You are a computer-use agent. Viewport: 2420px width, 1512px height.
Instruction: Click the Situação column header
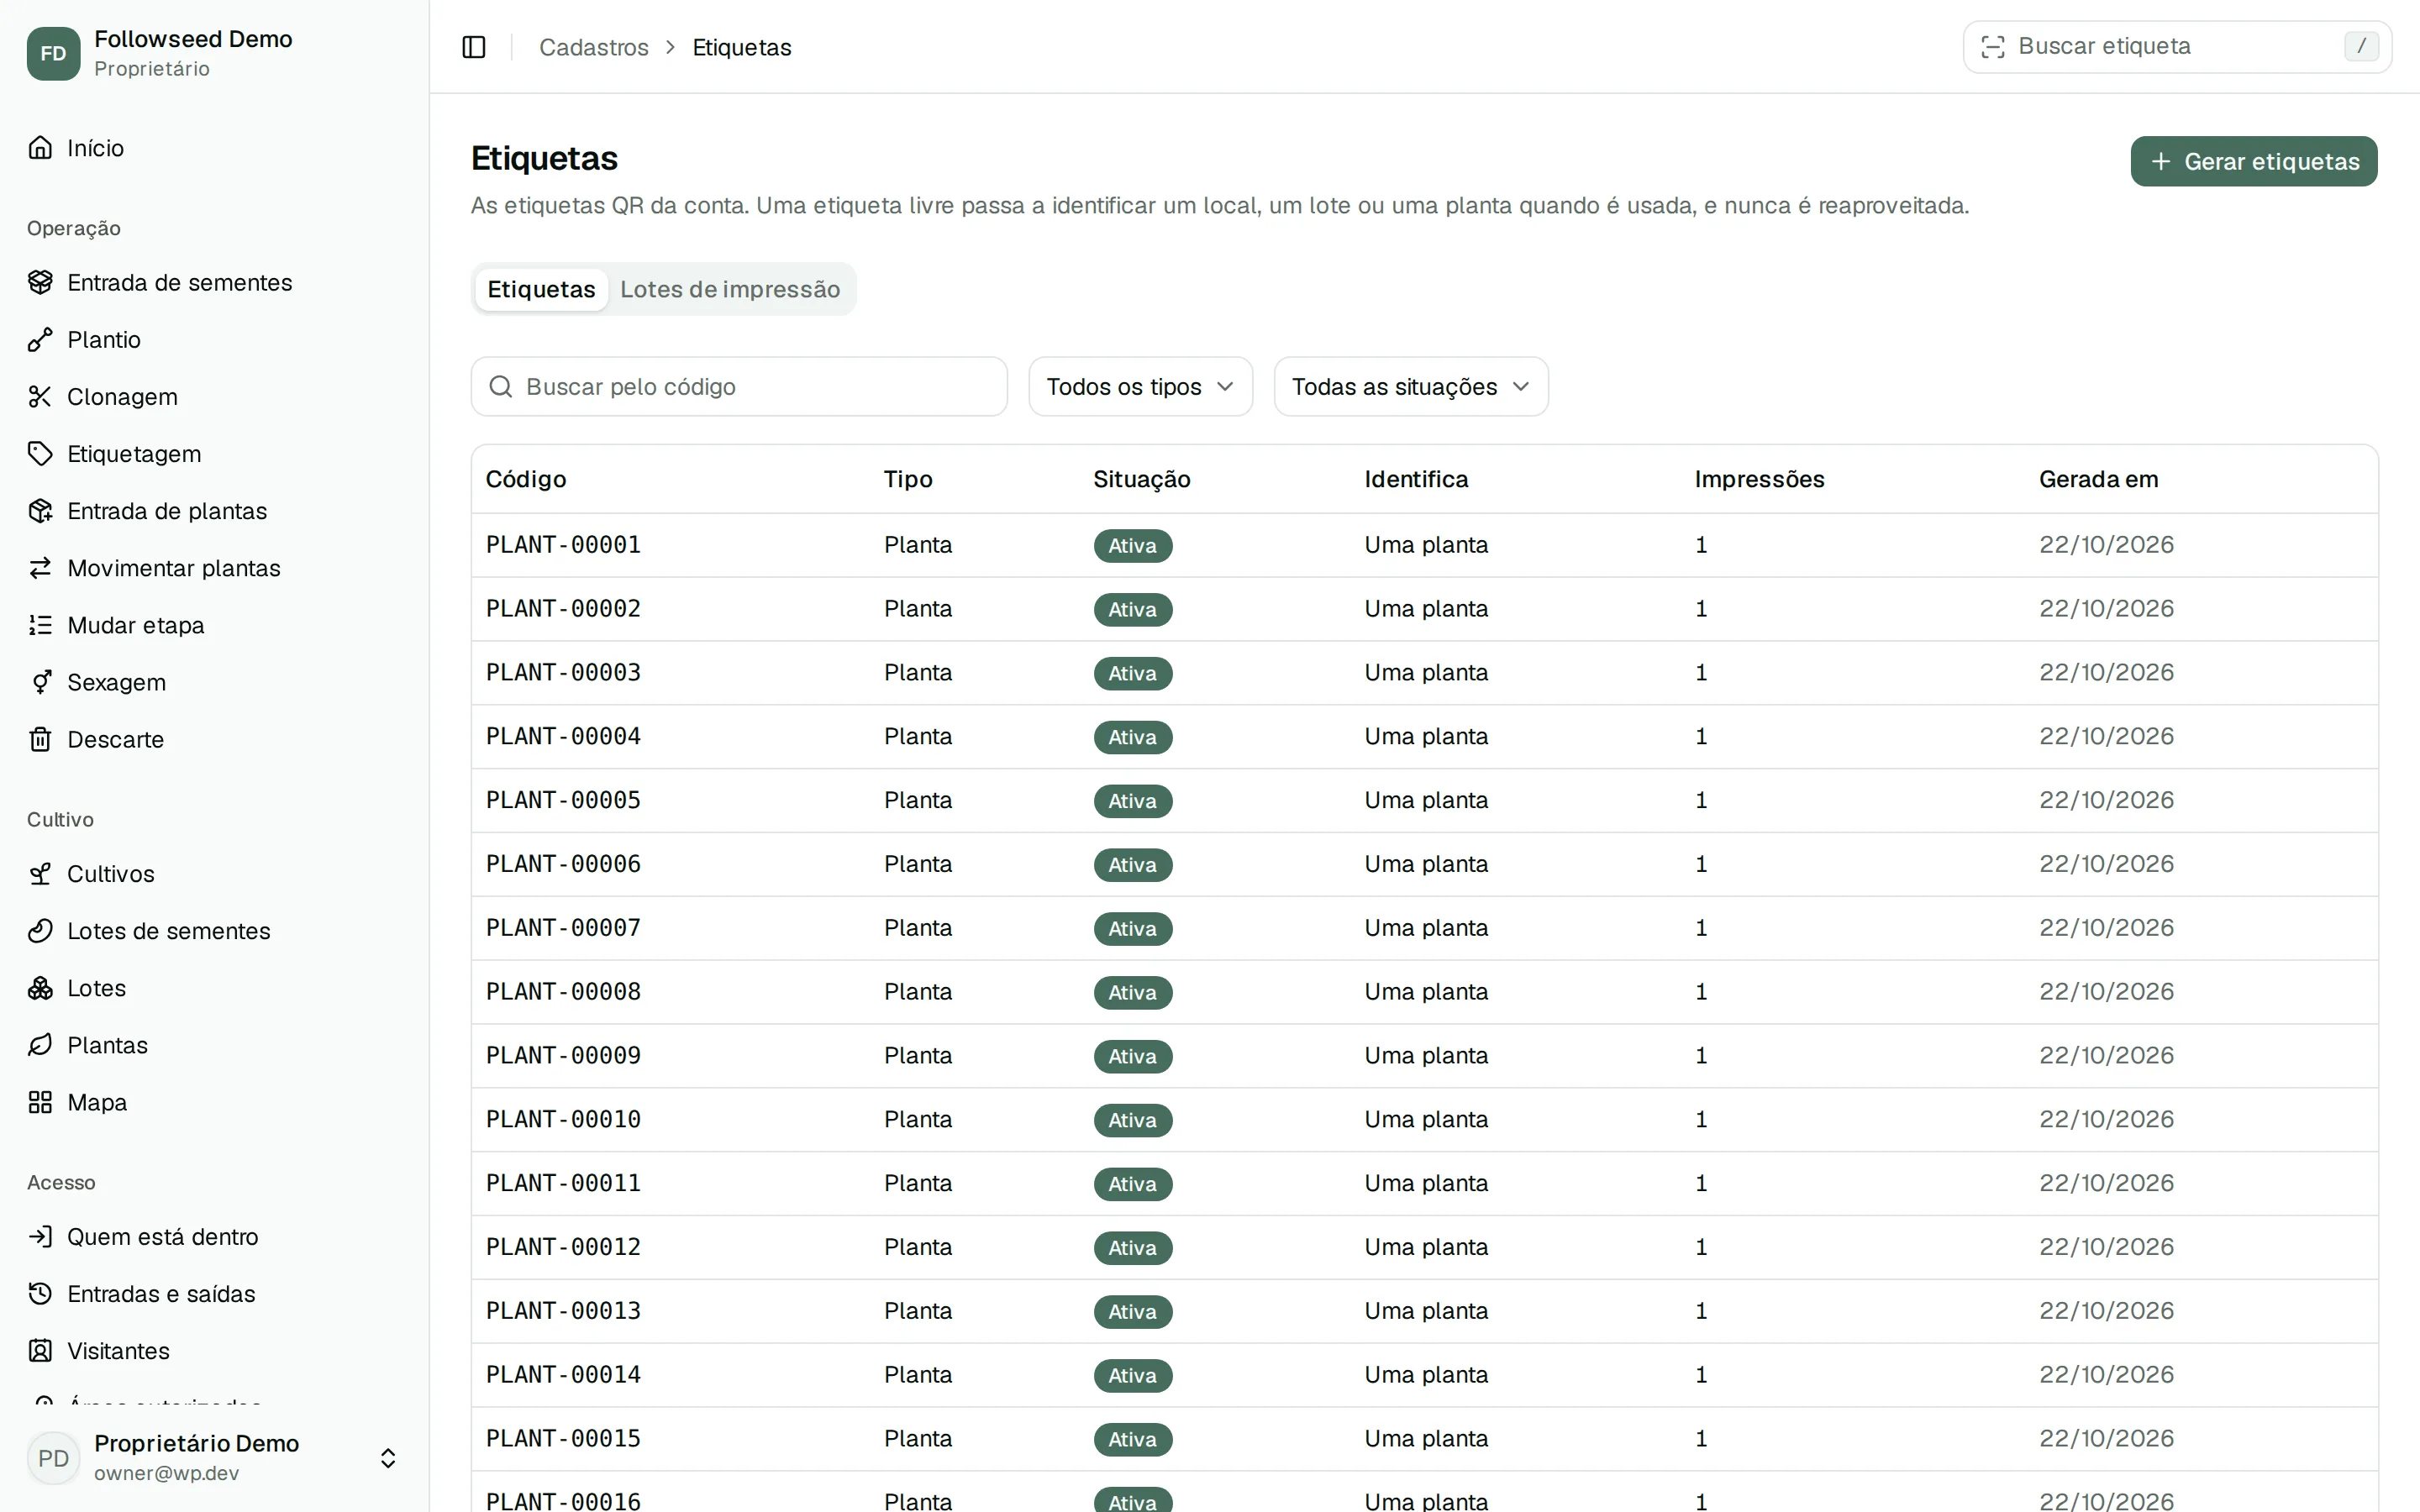coord(1141,479)
